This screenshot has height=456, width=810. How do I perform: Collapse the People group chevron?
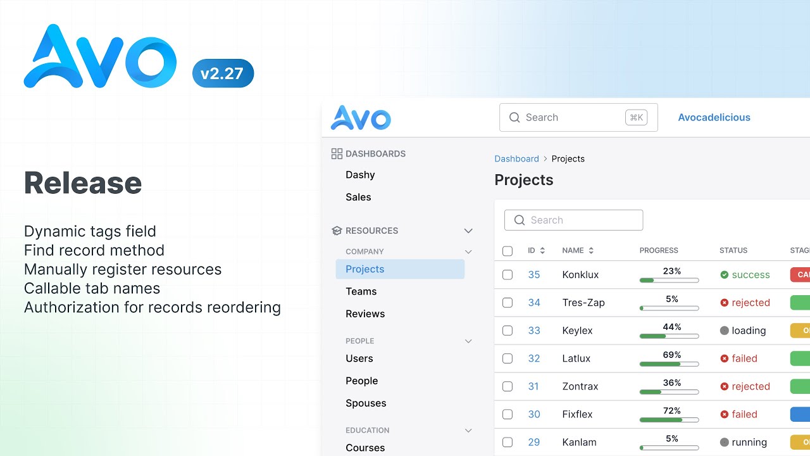click(x=468, y=341)
